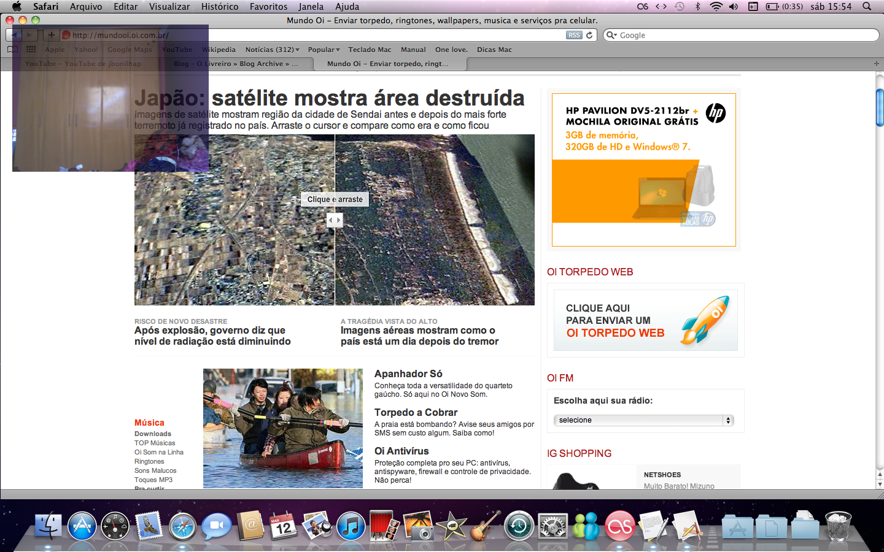Open Wikipedia bookmark in bookmarks bar
The height and width of the screenshot is (552, 884).
click(219, 50)
